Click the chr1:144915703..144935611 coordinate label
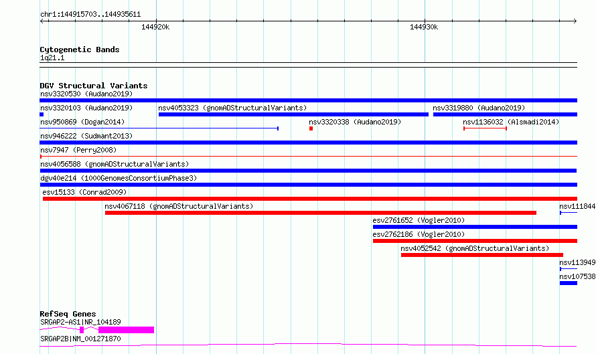Screen dimensions: 596x354 90,15
